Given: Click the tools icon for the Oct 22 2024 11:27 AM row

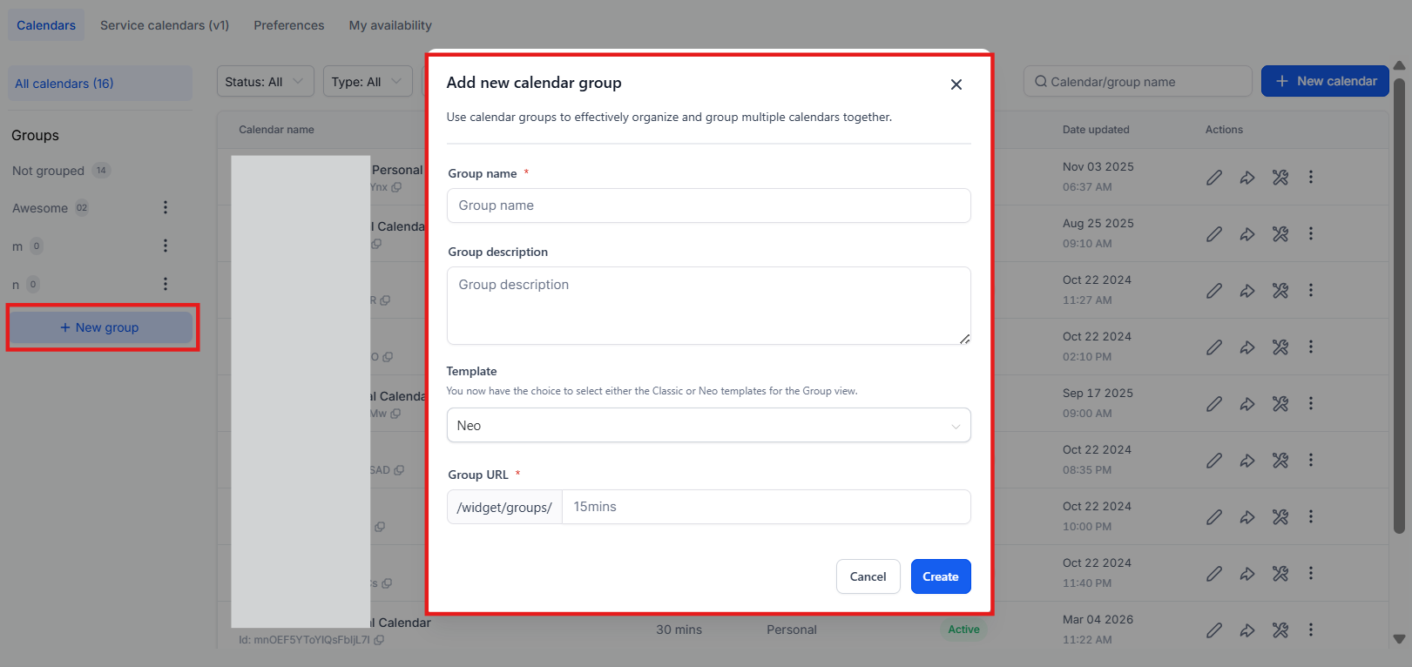Looking at the screenshot, I should (x=1280, y=291).
